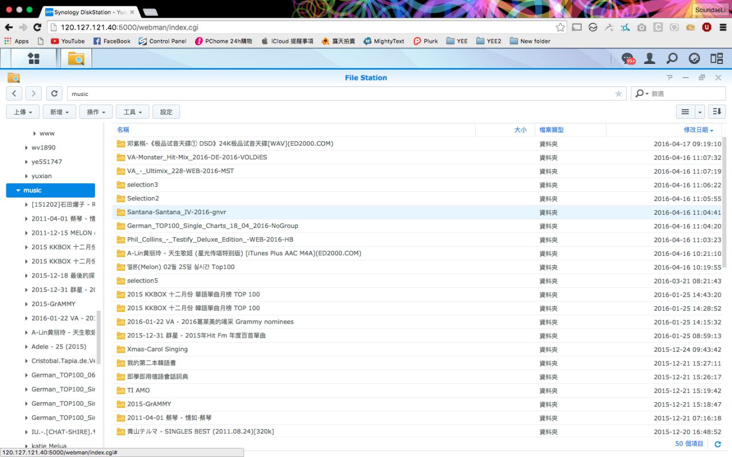This screenshot has height=457, width=732.
Task: Open the 工具 tools dropdown
Action: [133, 112]
